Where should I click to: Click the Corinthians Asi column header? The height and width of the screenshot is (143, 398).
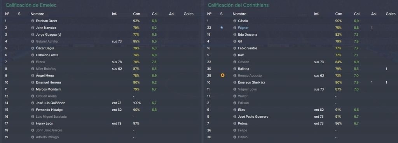[374, 14]
